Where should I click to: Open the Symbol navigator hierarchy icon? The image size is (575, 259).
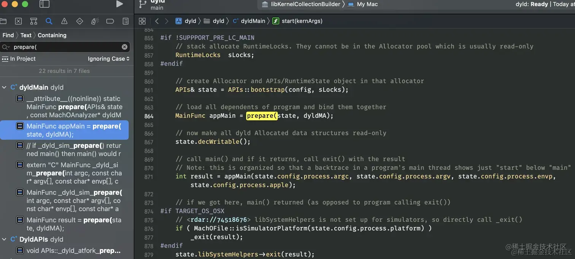[33, 21]
